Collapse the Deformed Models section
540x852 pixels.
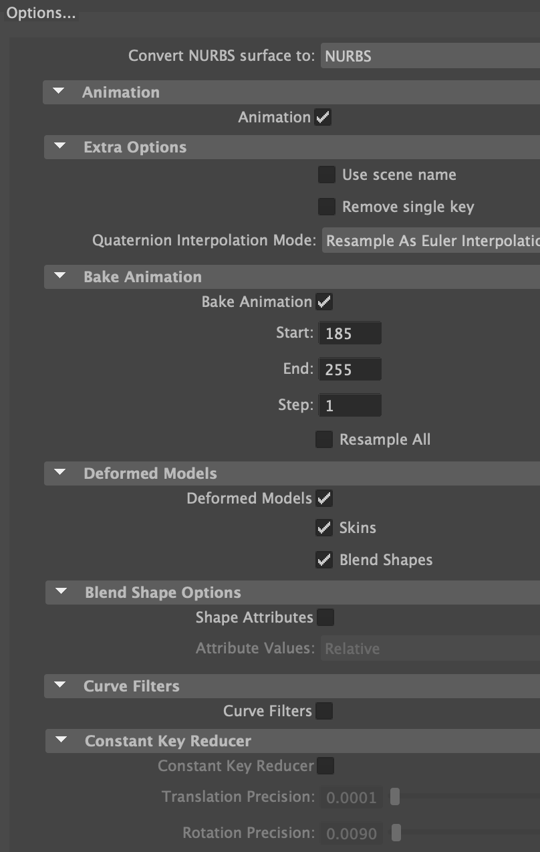(59, 473)
